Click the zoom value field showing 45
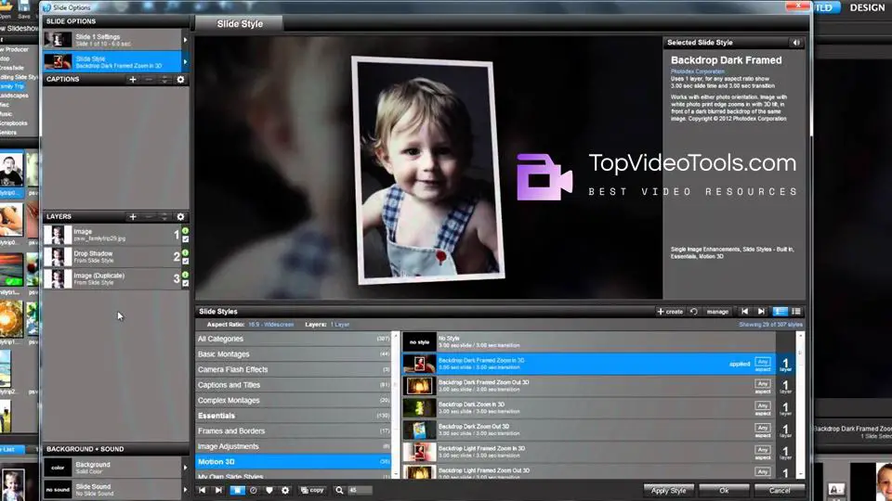The width and height of the screenshot is (892, 501). (361, 490)
